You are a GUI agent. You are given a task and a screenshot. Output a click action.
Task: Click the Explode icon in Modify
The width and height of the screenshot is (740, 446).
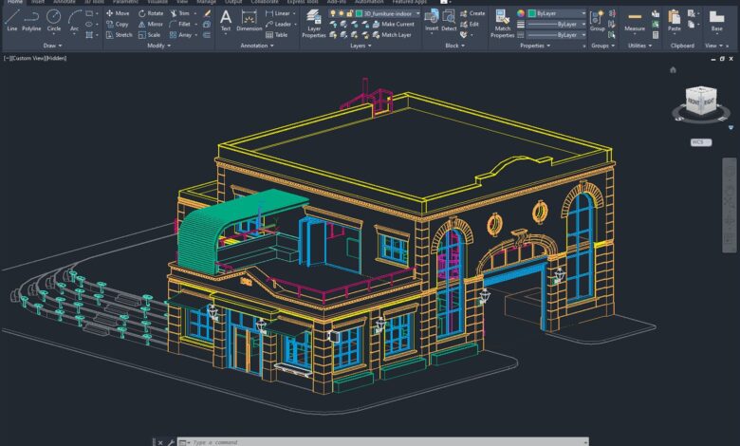[207, 24]
